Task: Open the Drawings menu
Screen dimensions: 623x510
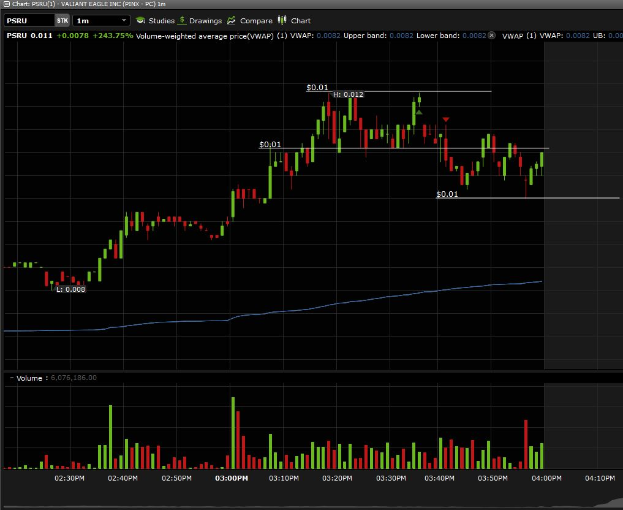Action: point(205,21)
